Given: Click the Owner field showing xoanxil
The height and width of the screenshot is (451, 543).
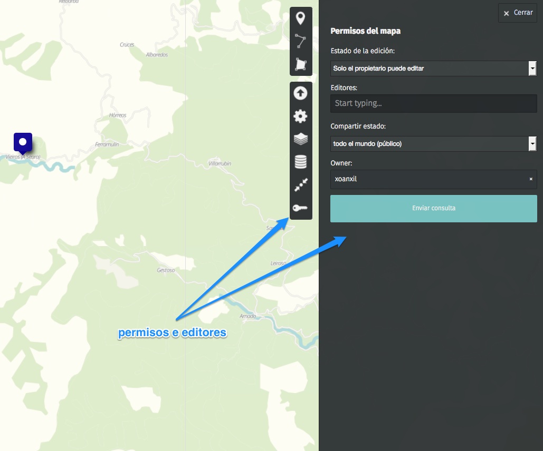Looking at the screenshot, I should tap(427, 179).
